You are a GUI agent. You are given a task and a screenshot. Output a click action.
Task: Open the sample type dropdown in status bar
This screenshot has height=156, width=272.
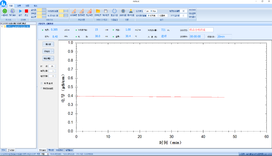tap(48, 154)
